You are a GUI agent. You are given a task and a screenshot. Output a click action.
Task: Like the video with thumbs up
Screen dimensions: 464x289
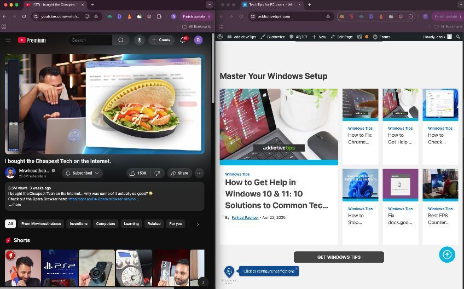[x=138, y=173]
